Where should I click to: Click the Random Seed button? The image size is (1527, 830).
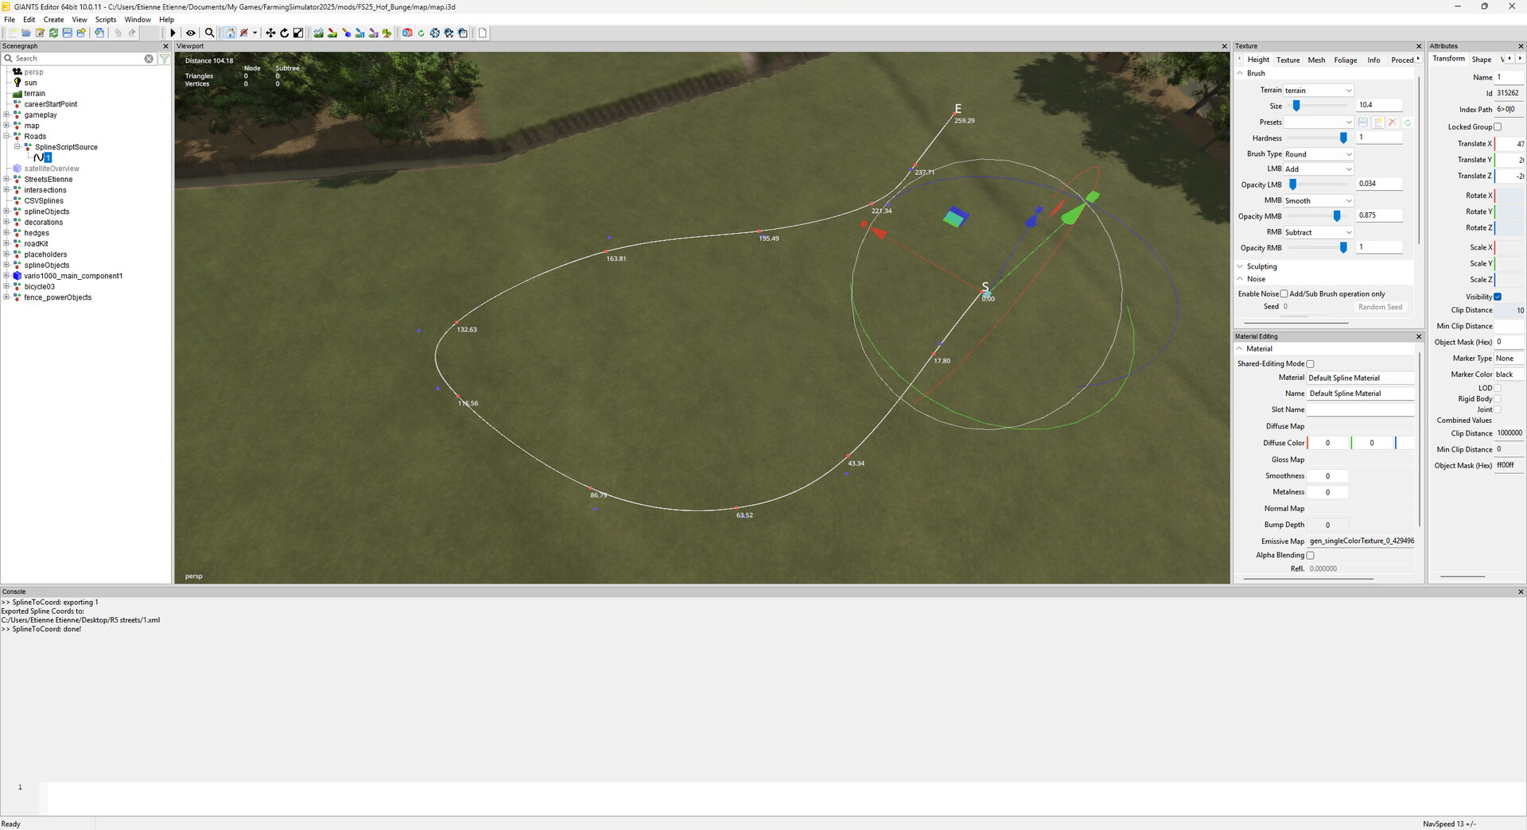(x=1380, y=307)
